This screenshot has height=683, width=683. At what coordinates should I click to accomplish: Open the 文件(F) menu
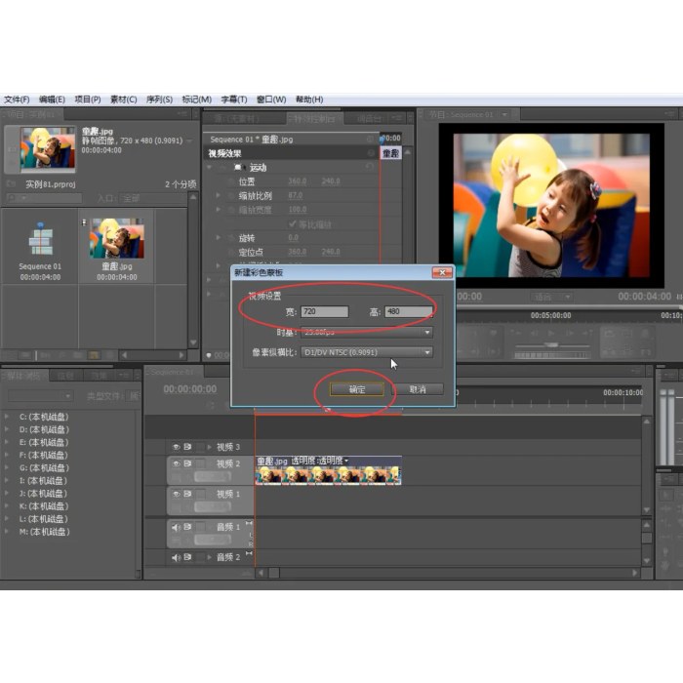(x=17, y=100)
